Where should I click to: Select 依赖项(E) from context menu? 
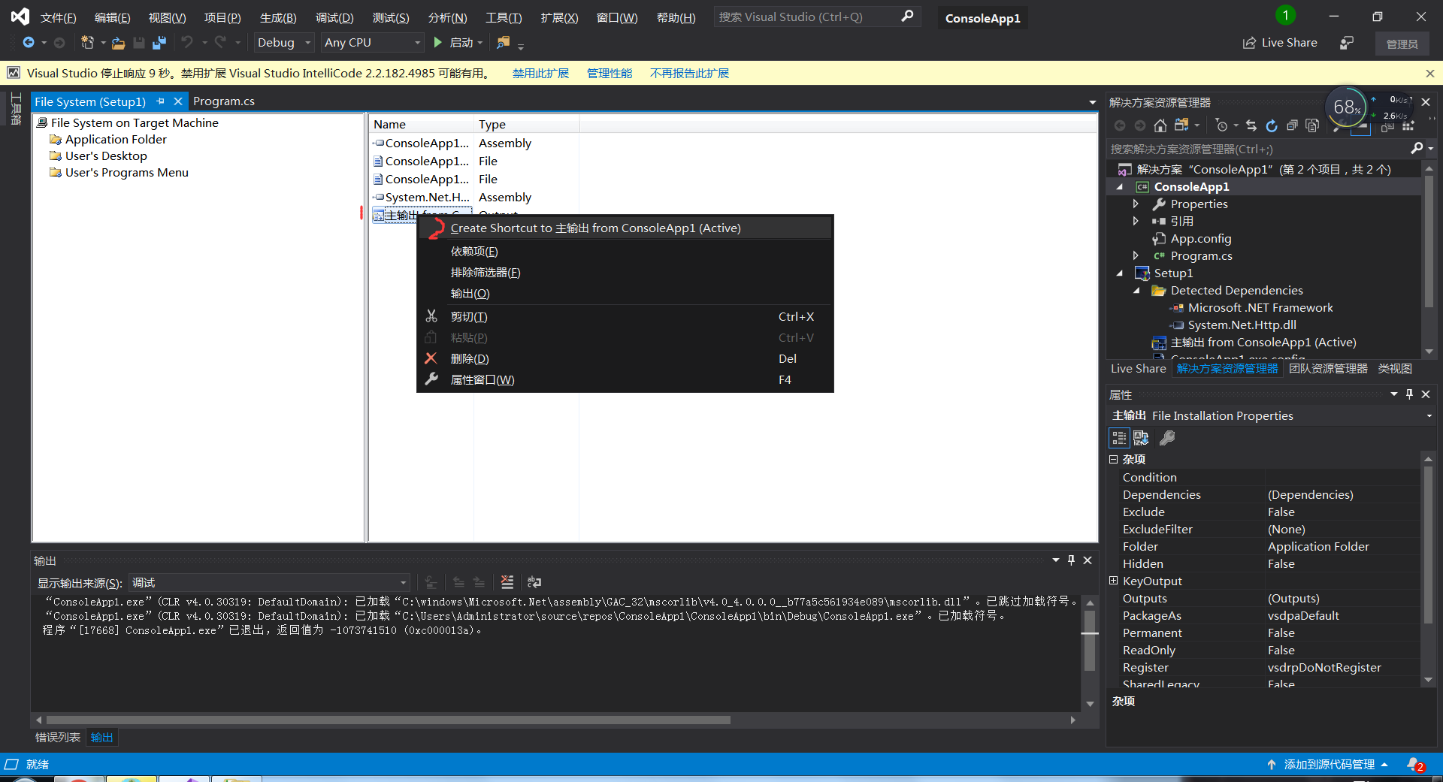coord(625,252)
